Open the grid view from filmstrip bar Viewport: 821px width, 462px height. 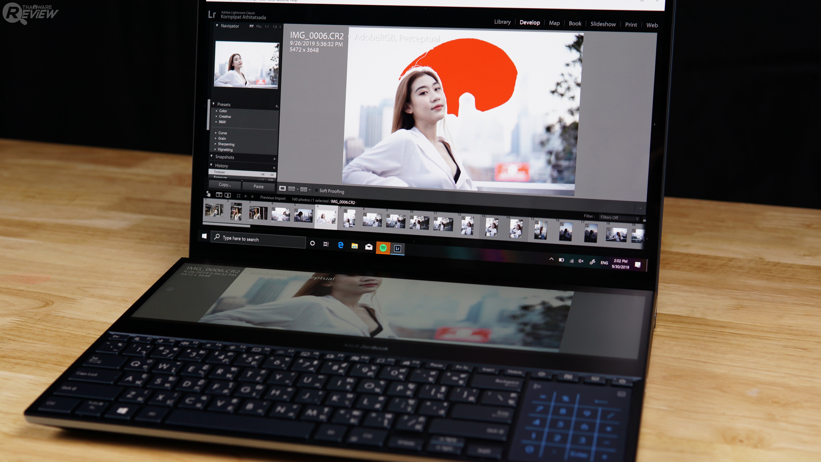pyautogui.click(x=238, y=196)
